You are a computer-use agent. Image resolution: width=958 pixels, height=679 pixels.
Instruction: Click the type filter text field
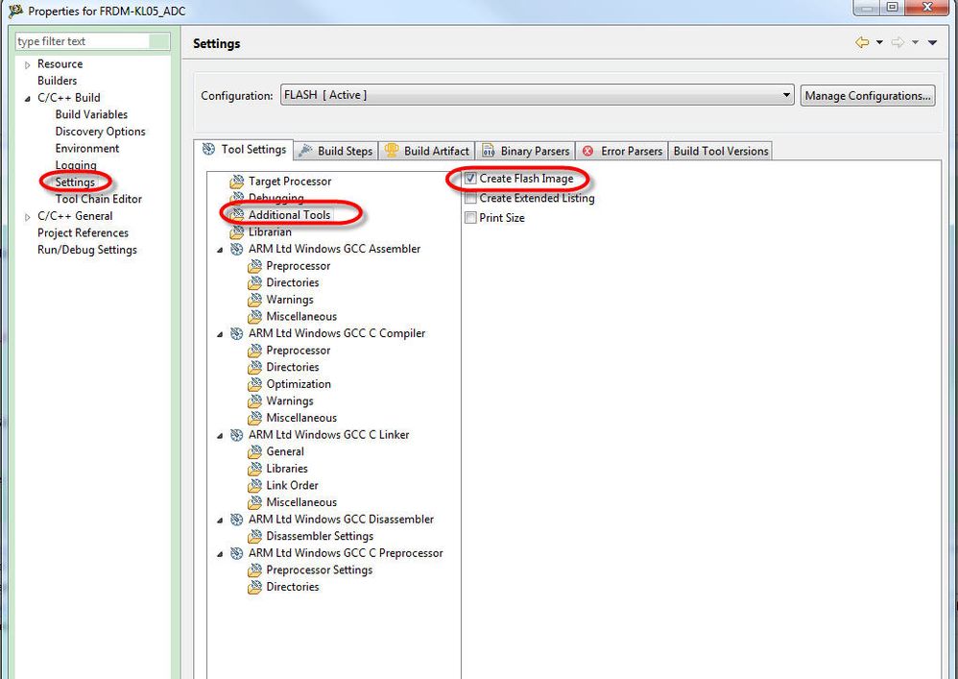92,41
